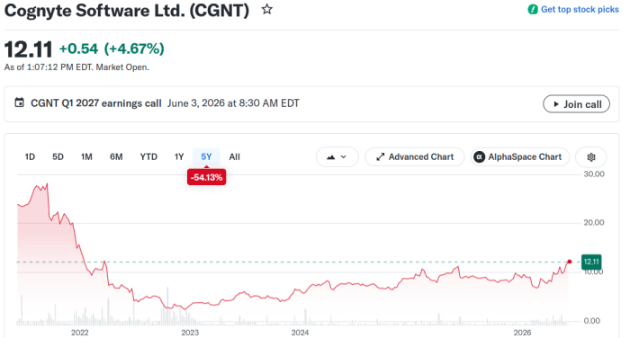
Task: Select the 5Y time range
Action: tap(206, 157)
